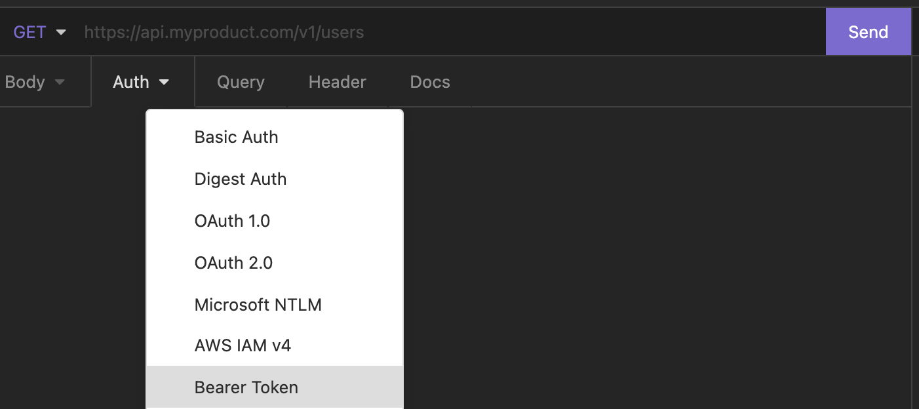Image resolution: width=919 pixels, height=409 pixels.
Task: Click the arrow beside GET
Action: 61,32
